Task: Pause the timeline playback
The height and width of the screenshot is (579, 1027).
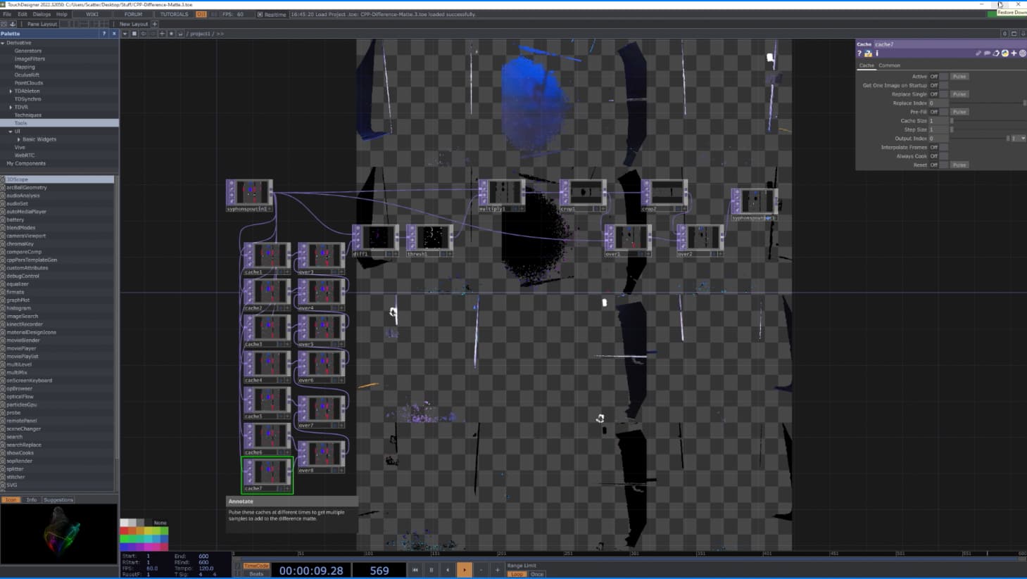Action: point(431,570)
